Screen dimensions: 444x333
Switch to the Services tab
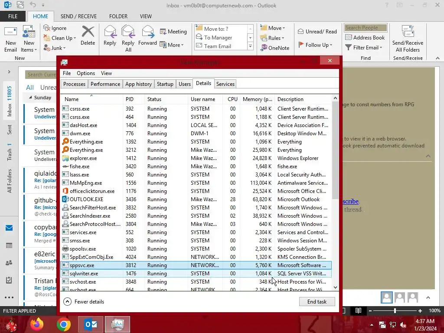[x=225, y=84]
